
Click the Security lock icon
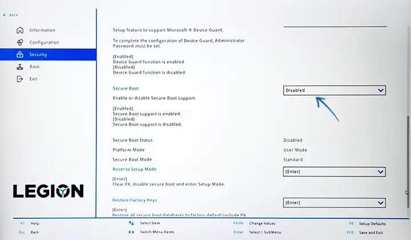20,55
